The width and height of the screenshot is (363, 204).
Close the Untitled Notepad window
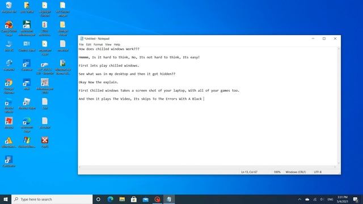click(335, 39)
